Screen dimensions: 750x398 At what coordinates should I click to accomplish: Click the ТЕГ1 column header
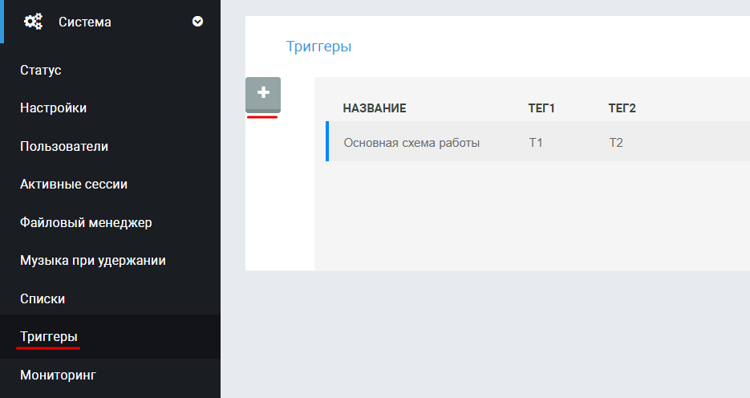(x=541, y=108)
